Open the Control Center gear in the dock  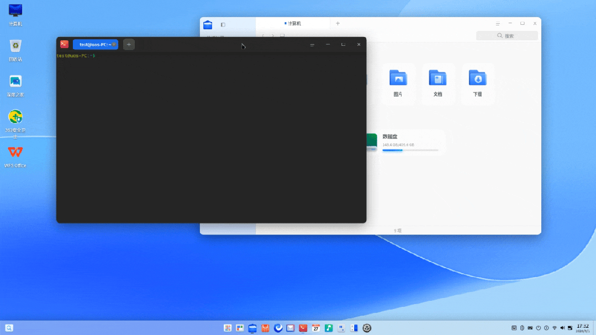[367, 328]
